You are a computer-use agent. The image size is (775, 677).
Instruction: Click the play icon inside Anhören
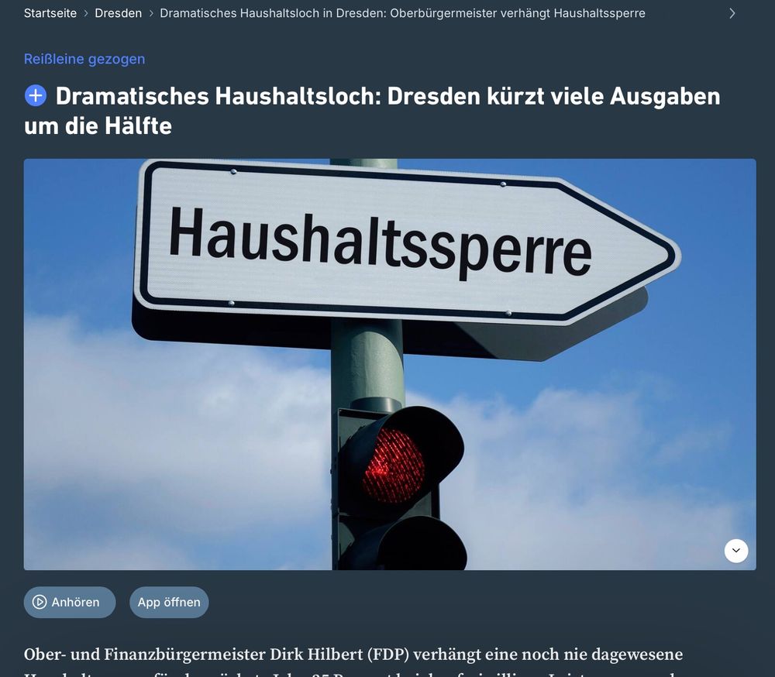click(x=39, y=602)
